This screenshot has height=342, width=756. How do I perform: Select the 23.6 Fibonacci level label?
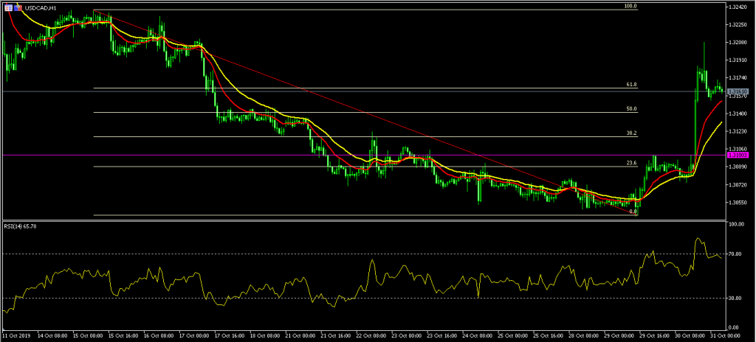click(631, 163)
